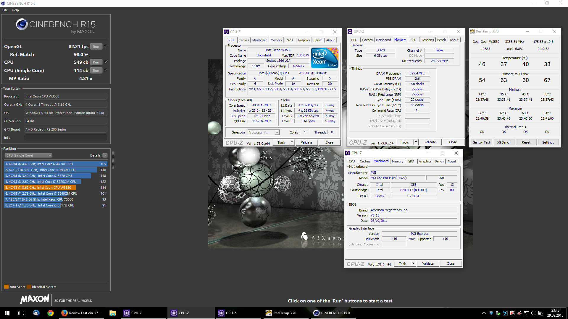
Task: Run the OpenGL benchmark
Action: (x=96, y=46)
